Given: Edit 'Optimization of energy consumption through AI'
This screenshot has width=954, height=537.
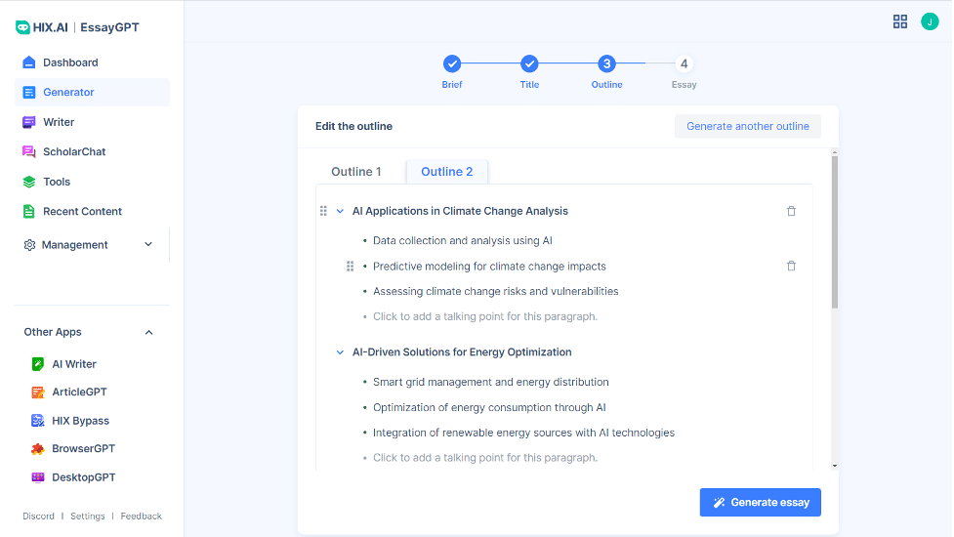Looking at the screenshot, I should (x=489, y=407).
